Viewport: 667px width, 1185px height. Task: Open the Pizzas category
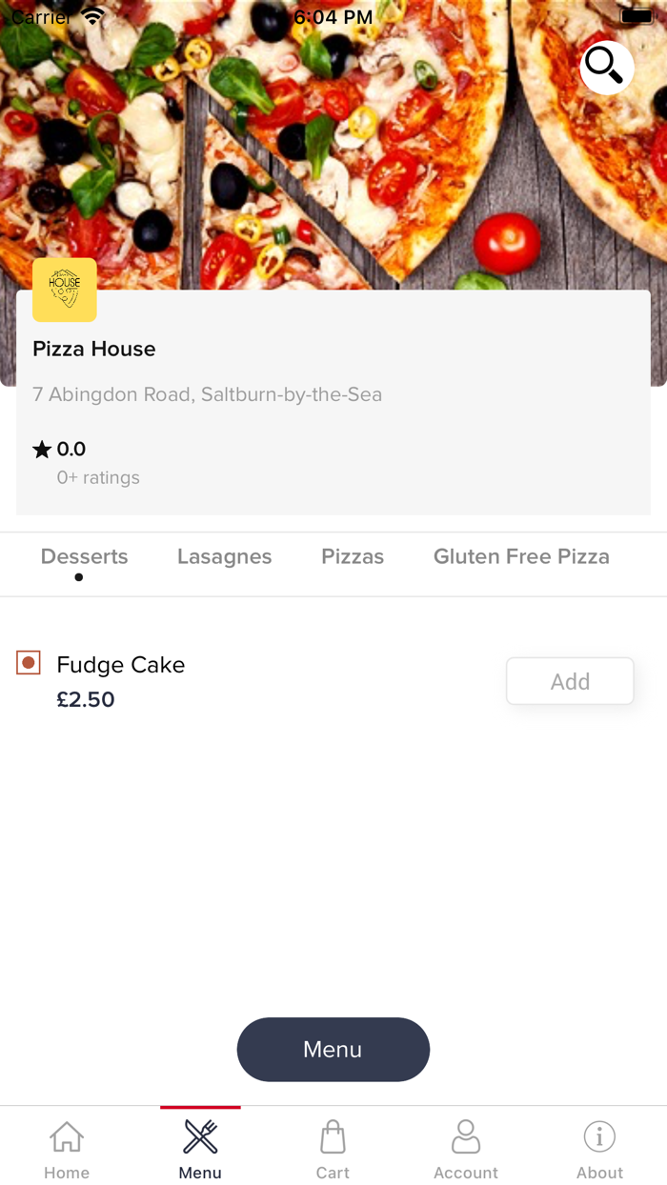pos(353,556)
